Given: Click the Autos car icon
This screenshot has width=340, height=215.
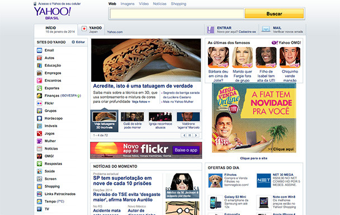Looking at the screenshot, I should pos(39,58).
